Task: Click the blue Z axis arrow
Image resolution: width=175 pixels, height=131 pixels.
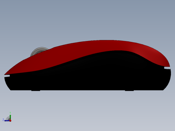Action: (7, 121)
